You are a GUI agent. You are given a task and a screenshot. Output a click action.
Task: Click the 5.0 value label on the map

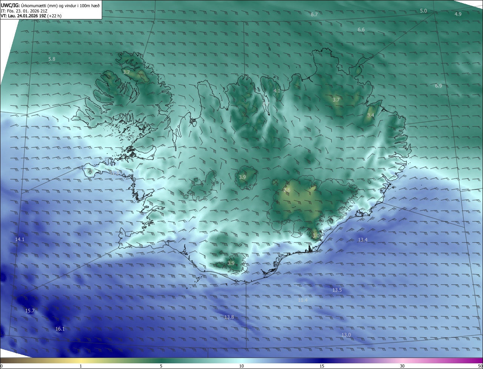pyautogui.click(x=423, y=11)
